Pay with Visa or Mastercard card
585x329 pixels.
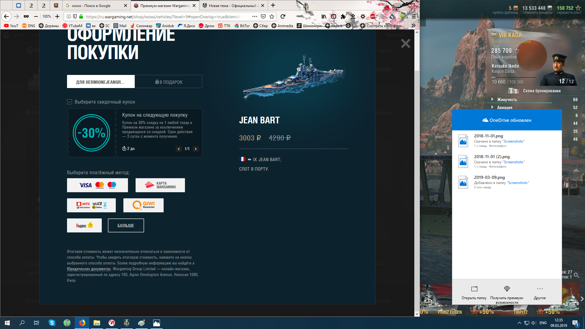[x=97, y=185]
